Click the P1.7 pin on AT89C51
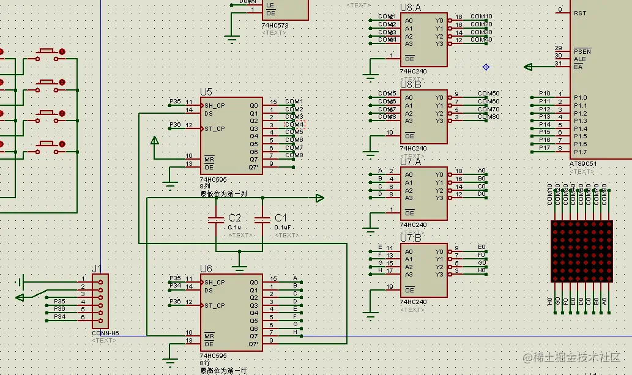 tap(581, 152)
